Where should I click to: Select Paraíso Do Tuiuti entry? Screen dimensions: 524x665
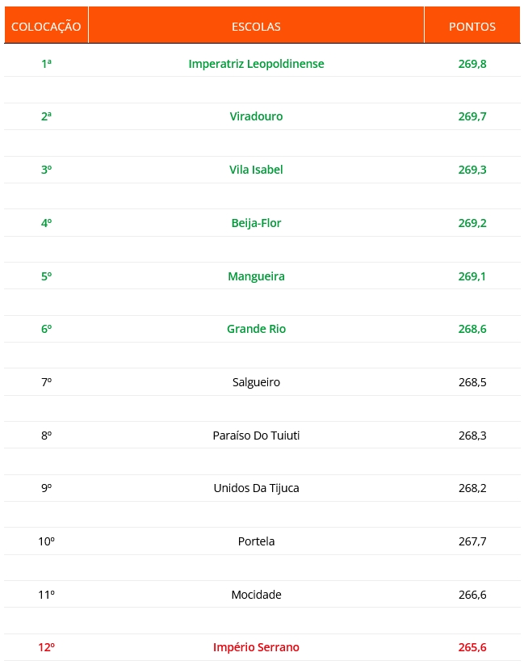pos(256,436)
